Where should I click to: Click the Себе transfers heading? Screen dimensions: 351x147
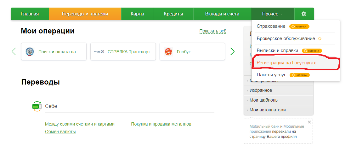tap(51, 106)
